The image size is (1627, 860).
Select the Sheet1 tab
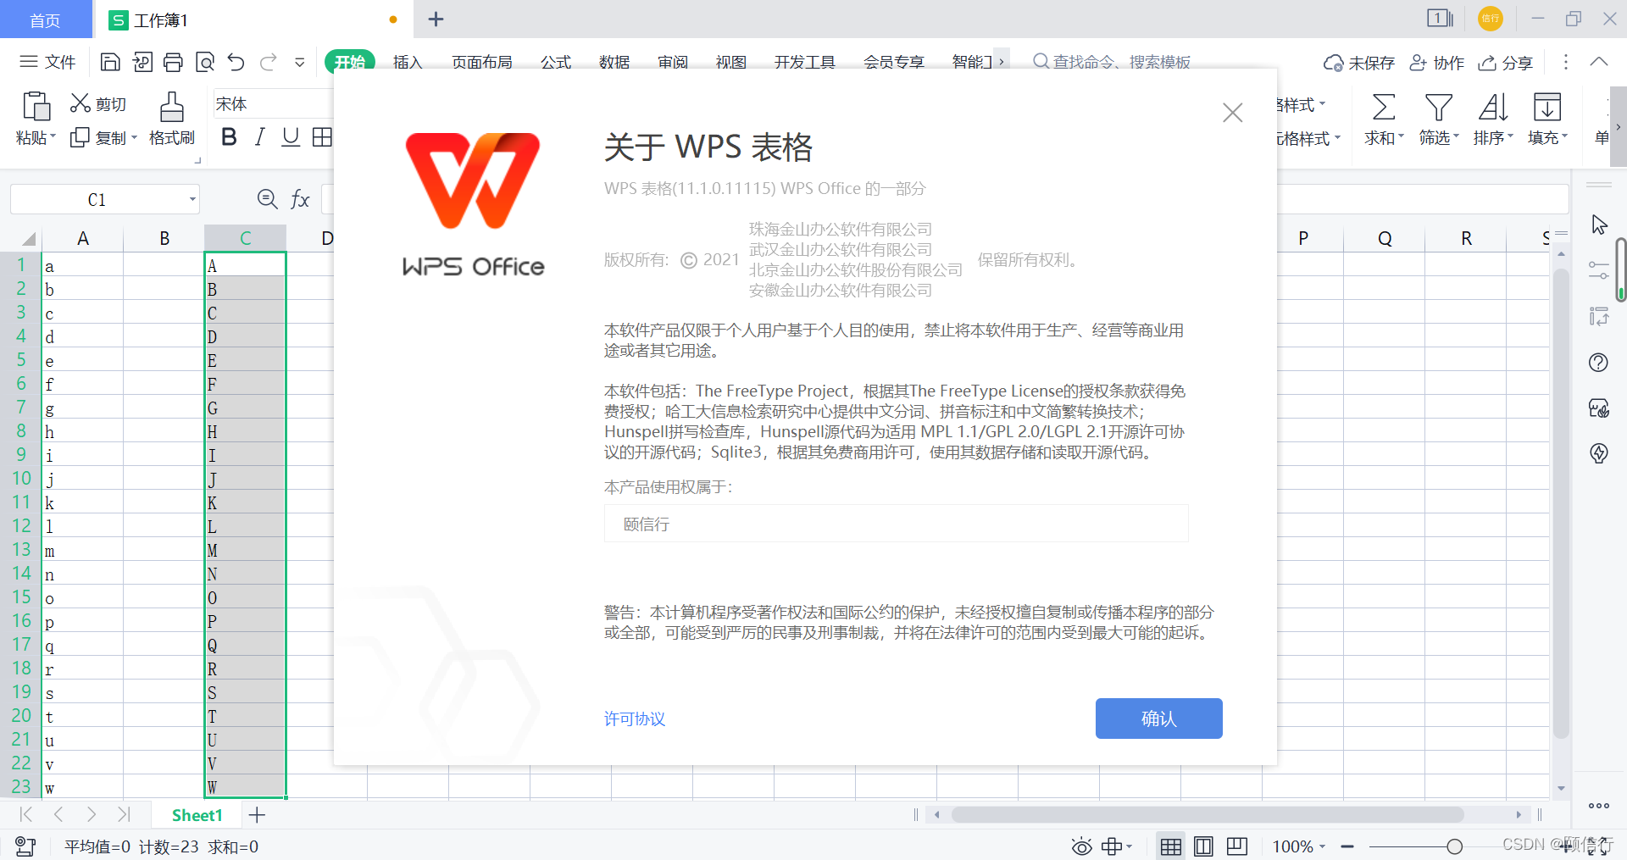pyautogui.click(x=197, y=815)
